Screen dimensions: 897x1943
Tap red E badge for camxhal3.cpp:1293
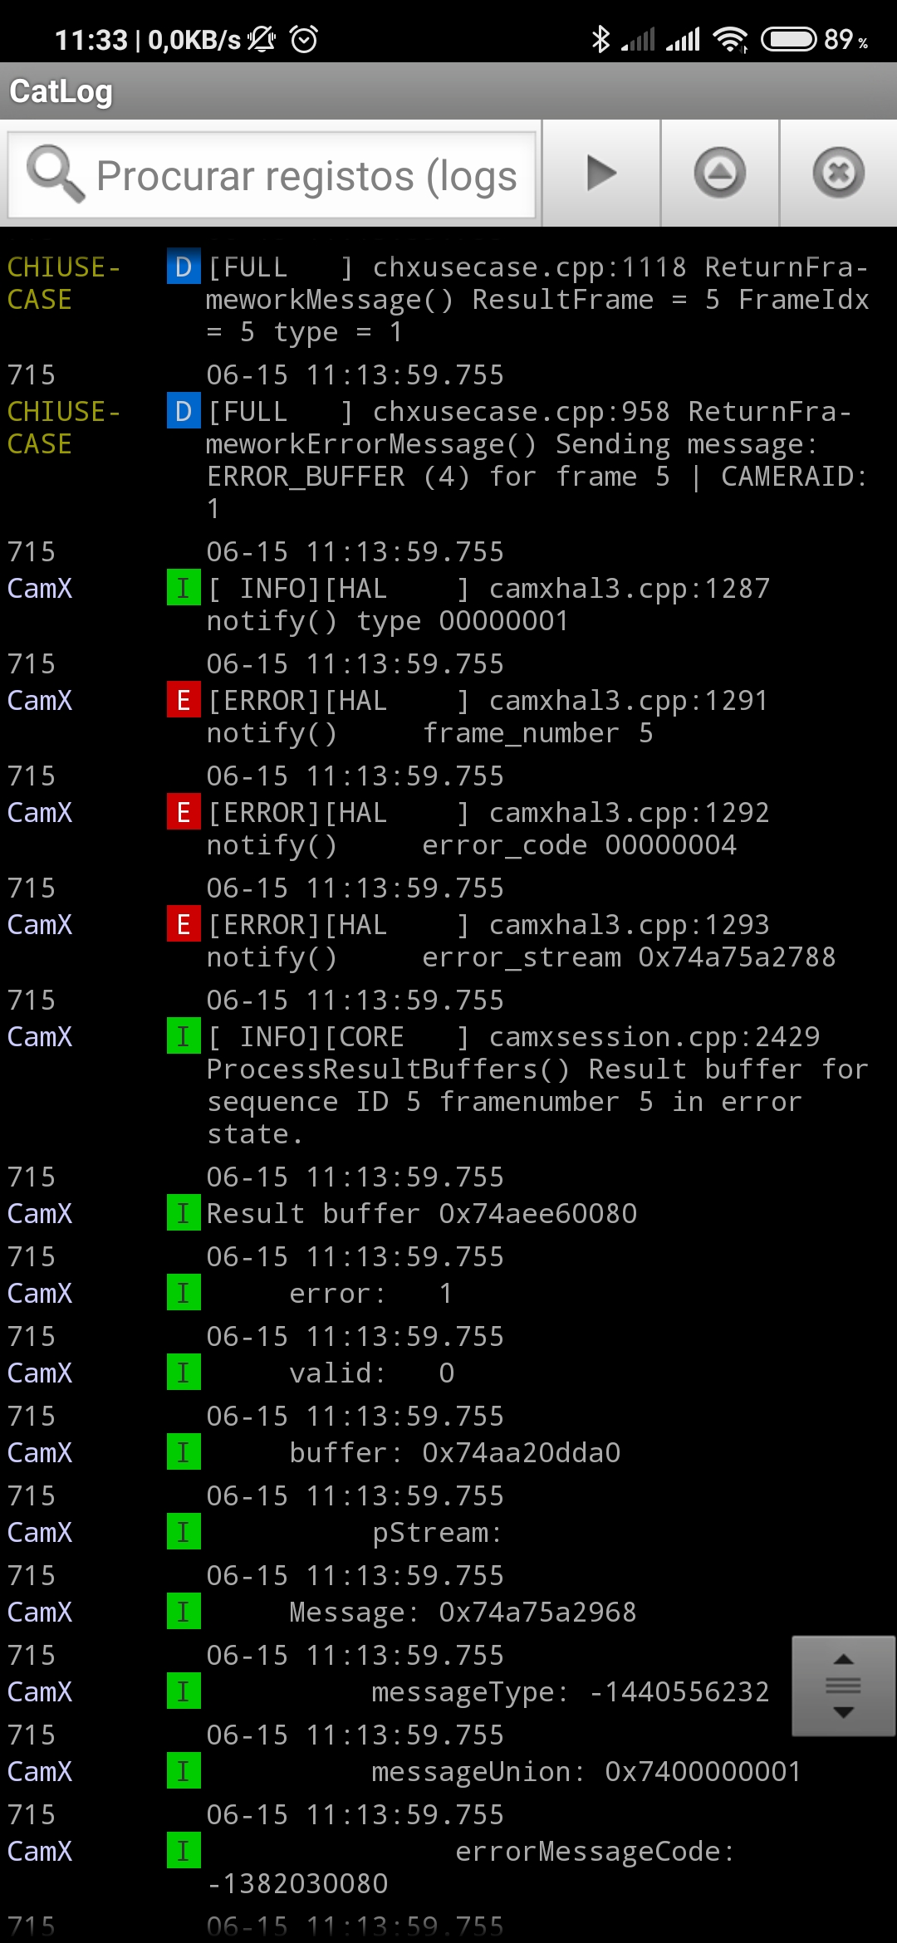[x=184, y=925]
